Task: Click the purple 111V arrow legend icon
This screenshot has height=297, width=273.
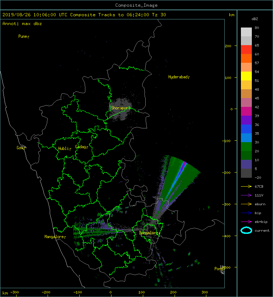Action: [246, 195]
